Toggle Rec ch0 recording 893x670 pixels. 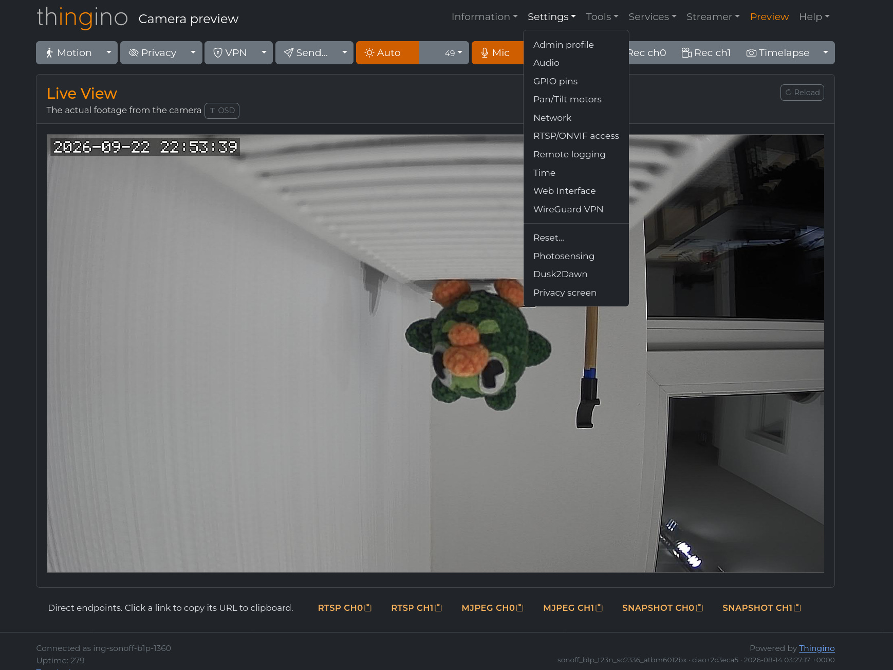click(x=647, y=53)
